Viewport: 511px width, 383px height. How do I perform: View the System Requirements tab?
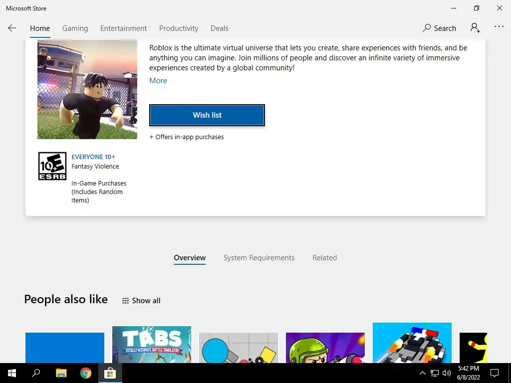(259, 258)
